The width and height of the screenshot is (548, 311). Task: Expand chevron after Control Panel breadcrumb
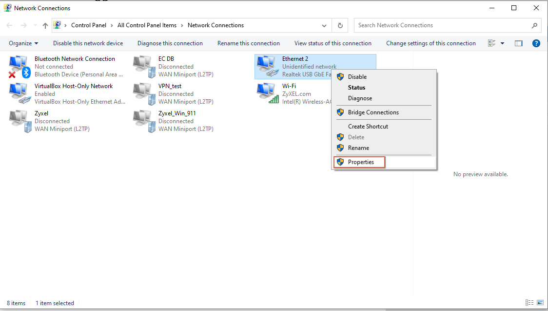click(x=112, y=25)
